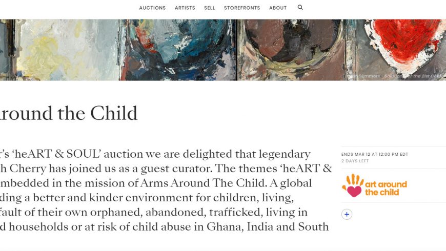Click the '2 Days Left' countdown label

click(355, 161)
